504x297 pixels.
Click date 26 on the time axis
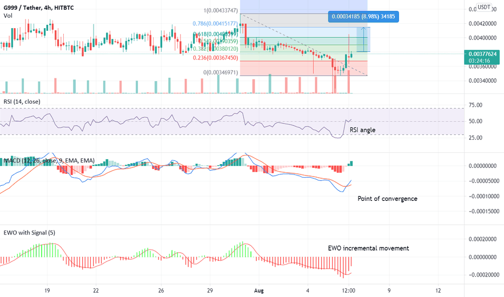tap(161, 291)
